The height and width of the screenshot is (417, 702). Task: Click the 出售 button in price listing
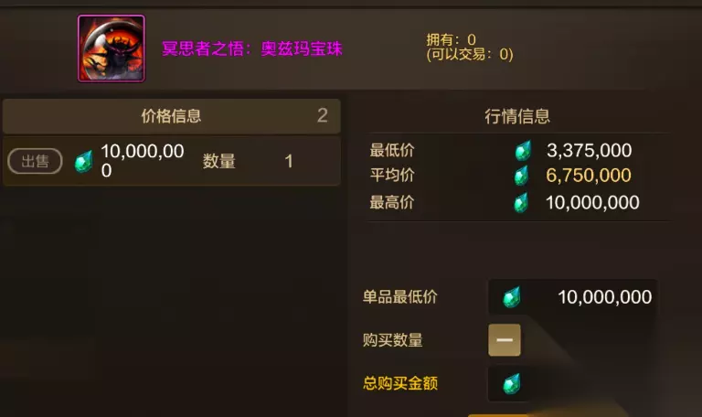[35, 161]
